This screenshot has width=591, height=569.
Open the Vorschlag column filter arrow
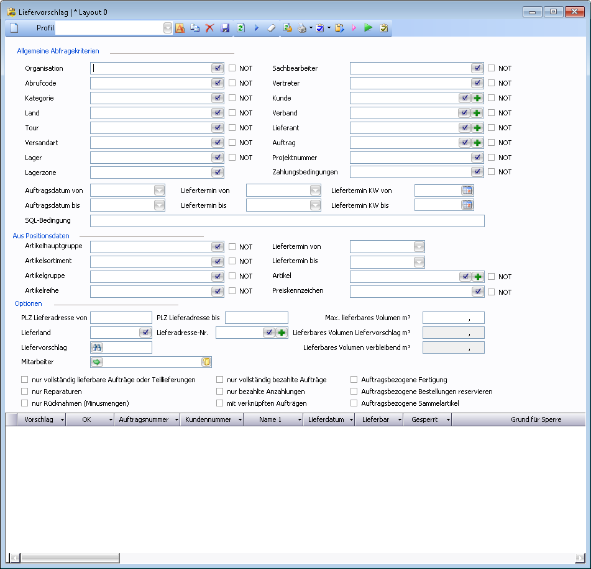click(61, 420)
